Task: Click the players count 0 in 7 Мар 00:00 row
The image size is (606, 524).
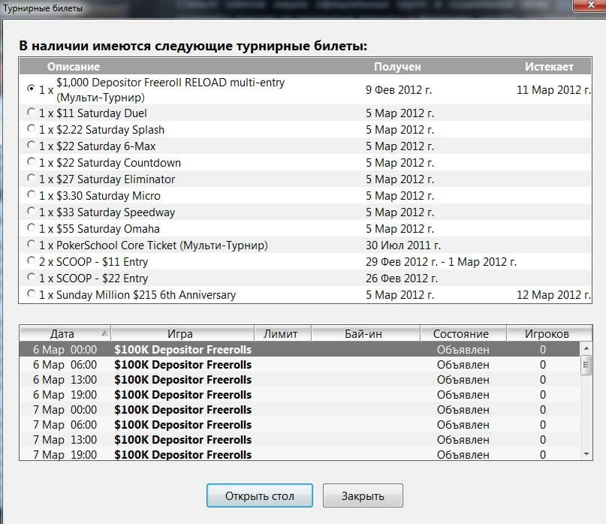Action: click(543, 410)
